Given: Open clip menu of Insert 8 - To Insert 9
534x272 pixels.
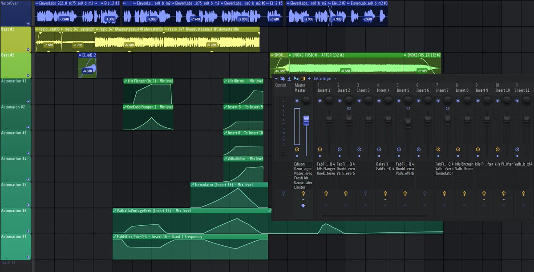Looking at the screenshot, I should [x=226, y=107].
